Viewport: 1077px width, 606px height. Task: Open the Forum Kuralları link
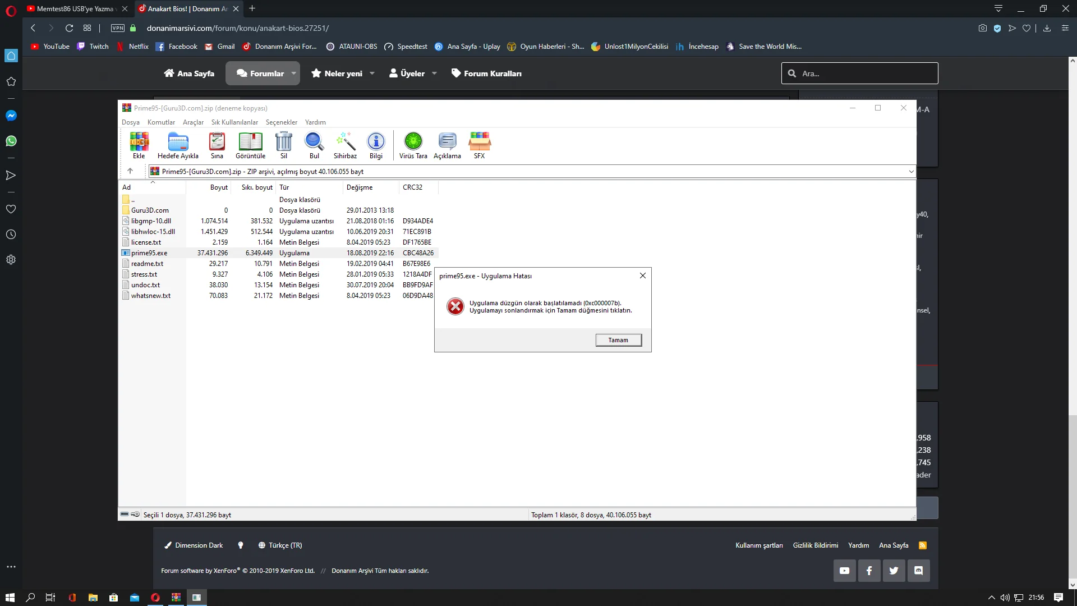486,74
